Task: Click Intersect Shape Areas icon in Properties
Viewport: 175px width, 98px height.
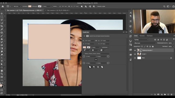Action: click(x=98, y=67)
